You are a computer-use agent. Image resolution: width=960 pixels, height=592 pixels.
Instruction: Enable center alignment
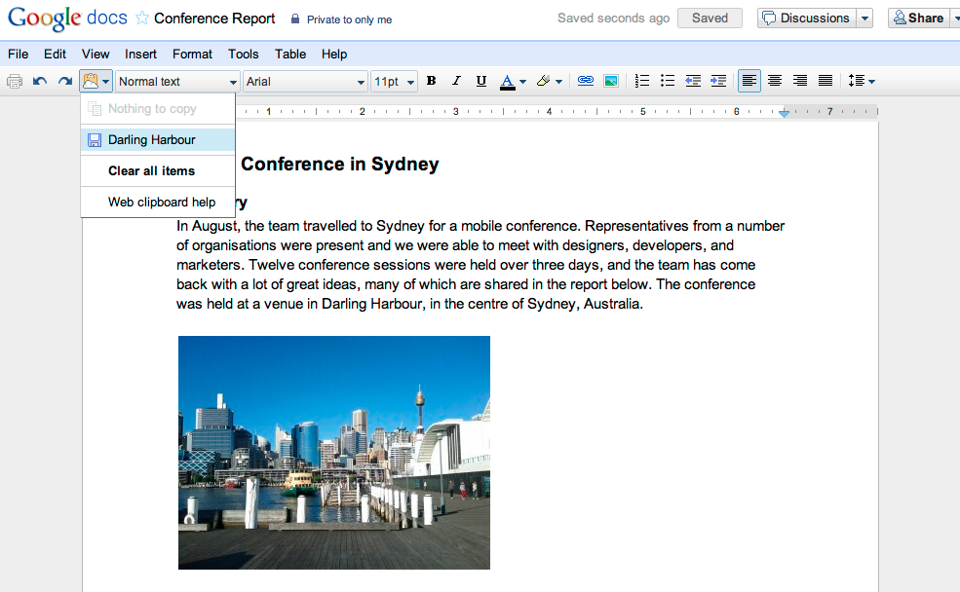775,82
